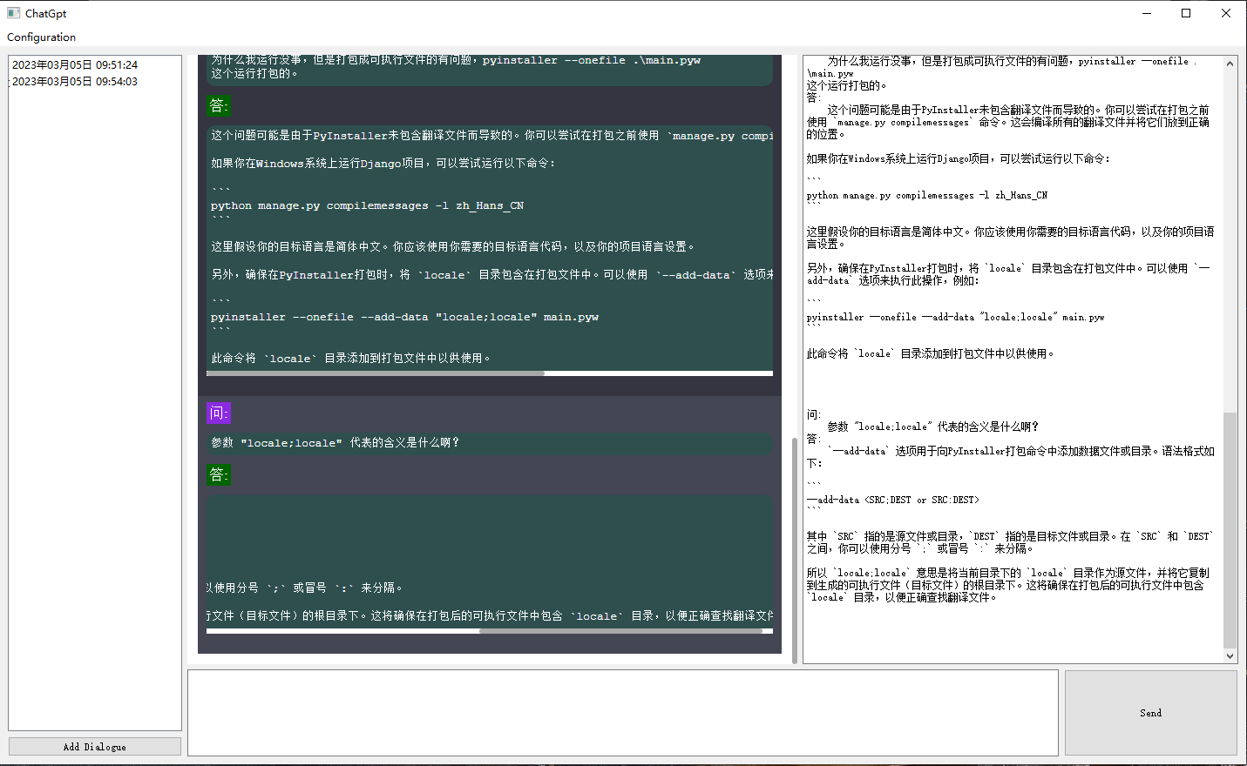
Task: Focus the message input text box
Action: (623, 713)
